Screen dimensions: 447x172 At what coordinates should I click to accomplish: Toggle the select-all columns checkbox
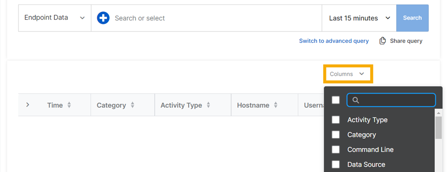(x=336, y=100)
